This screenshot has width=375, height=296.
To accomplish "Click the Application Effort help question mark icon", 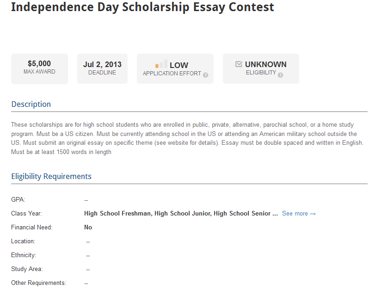I will pyautogui.click(x=205, y=75).
